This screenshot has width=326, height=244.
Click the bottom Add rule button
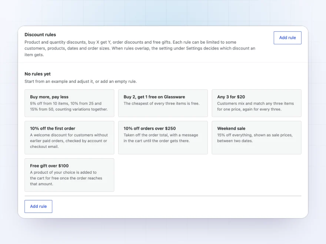click(38, 206)
